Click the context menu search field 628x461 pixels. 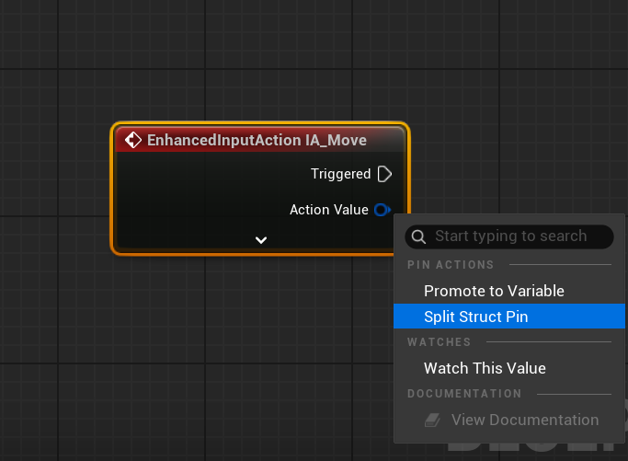coord(509,236)
